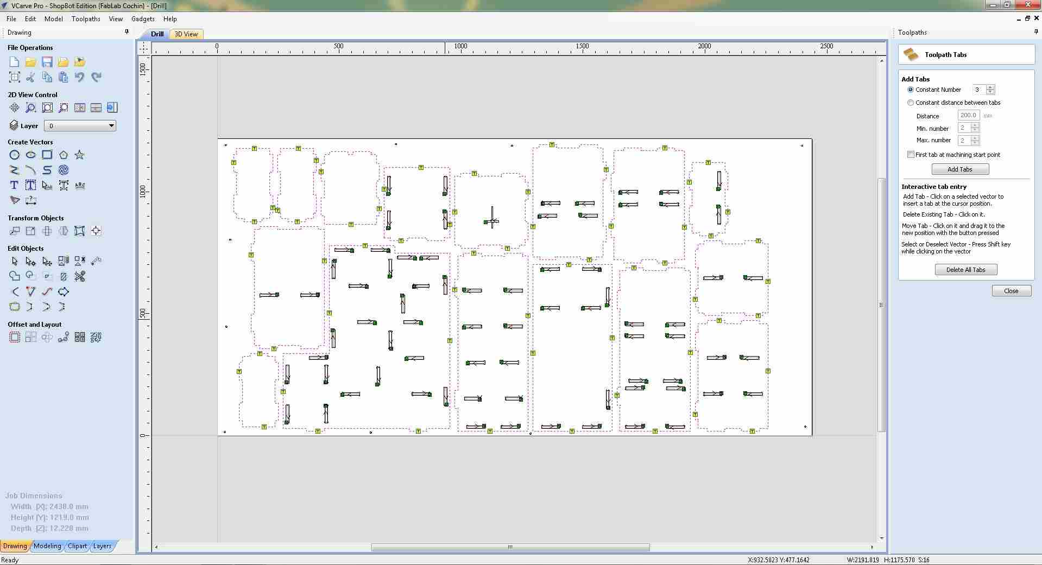This screenshot has height=565, width=1042.
Task: Select the Draw Star tool
Action: pyautogui.click(x=79, y=155)
